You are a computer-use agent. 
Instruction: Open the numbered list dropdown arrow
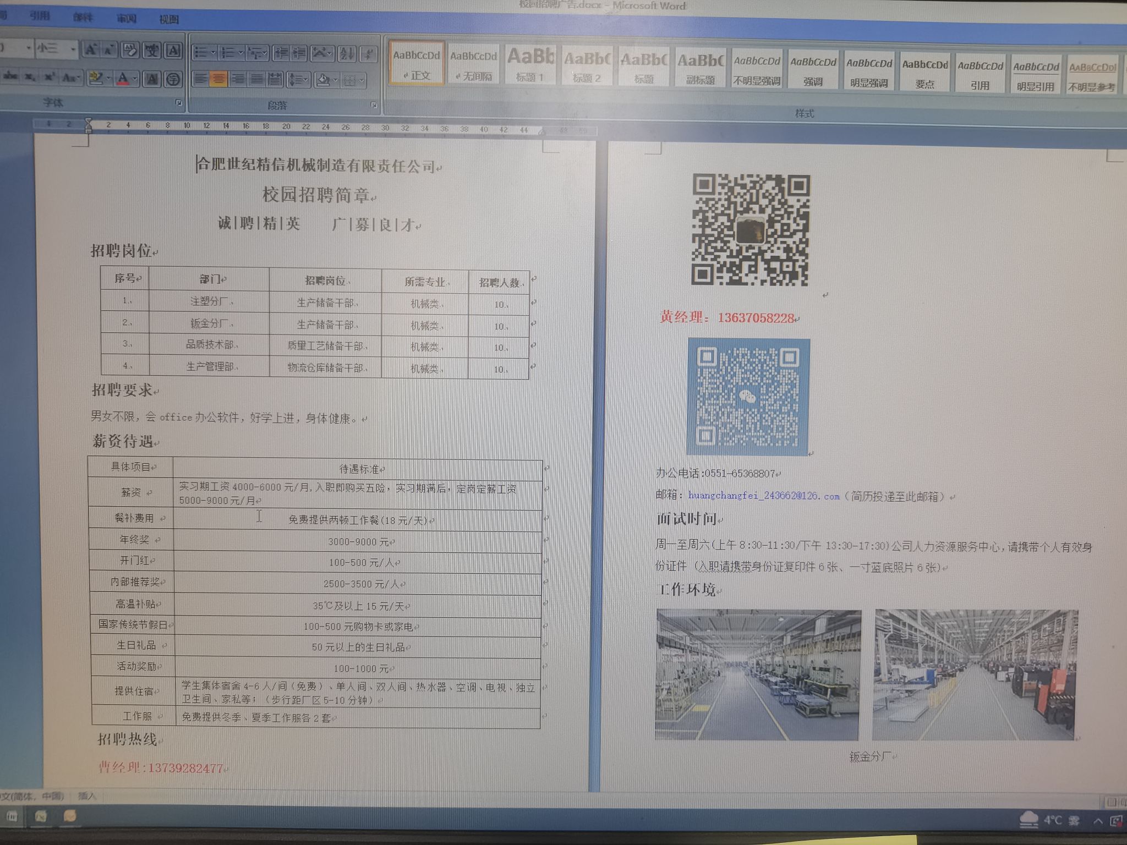click(x=240, y=53)
